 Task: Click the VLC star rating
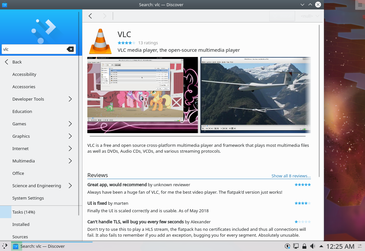pyautogui.click(x=126, y=43)
